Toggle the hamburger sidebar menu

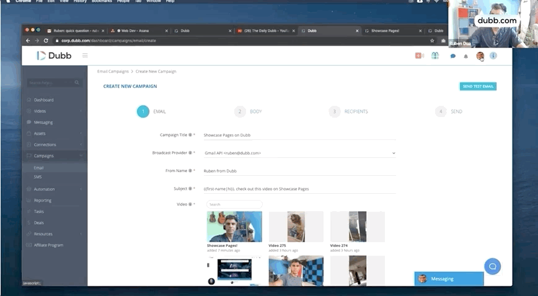pos(85,55)
